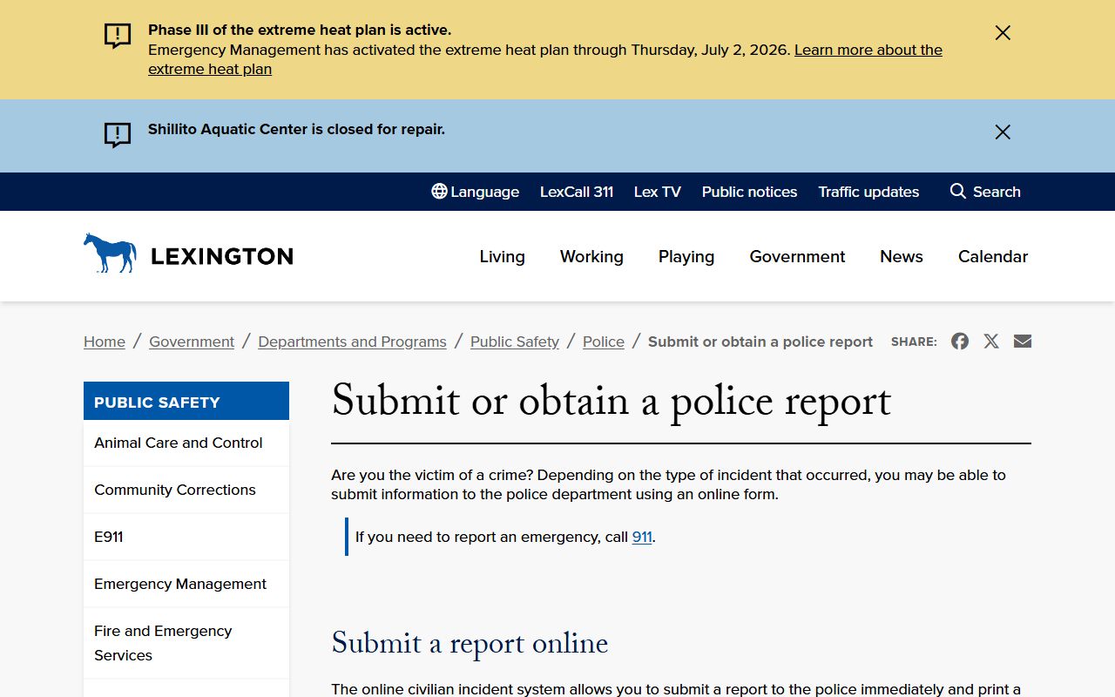1115x697 pixels.
Task: View Traffic updates
Action: [x=868, y=192]
